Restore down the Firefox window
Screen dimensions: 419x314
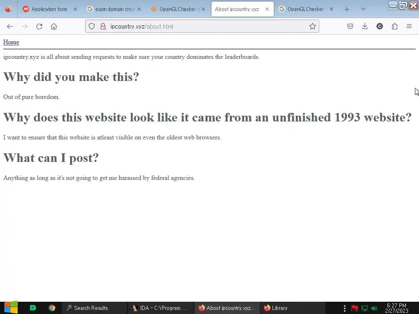[x=403, y=6]
